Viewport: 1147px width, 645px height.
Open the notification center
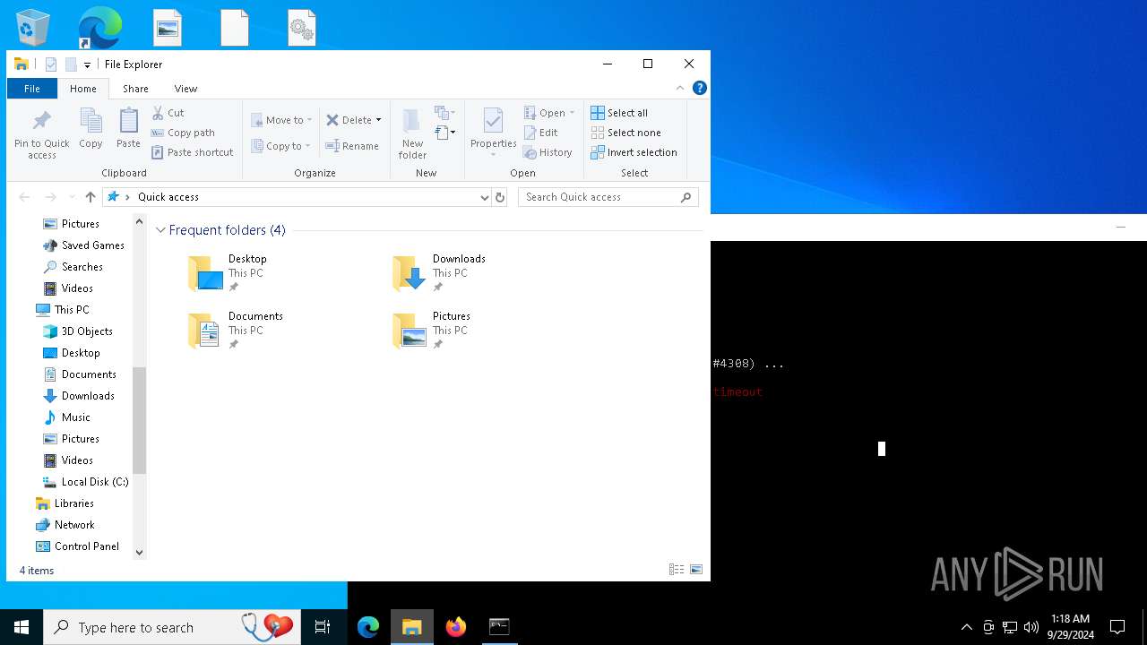[x=1117, y=627]
